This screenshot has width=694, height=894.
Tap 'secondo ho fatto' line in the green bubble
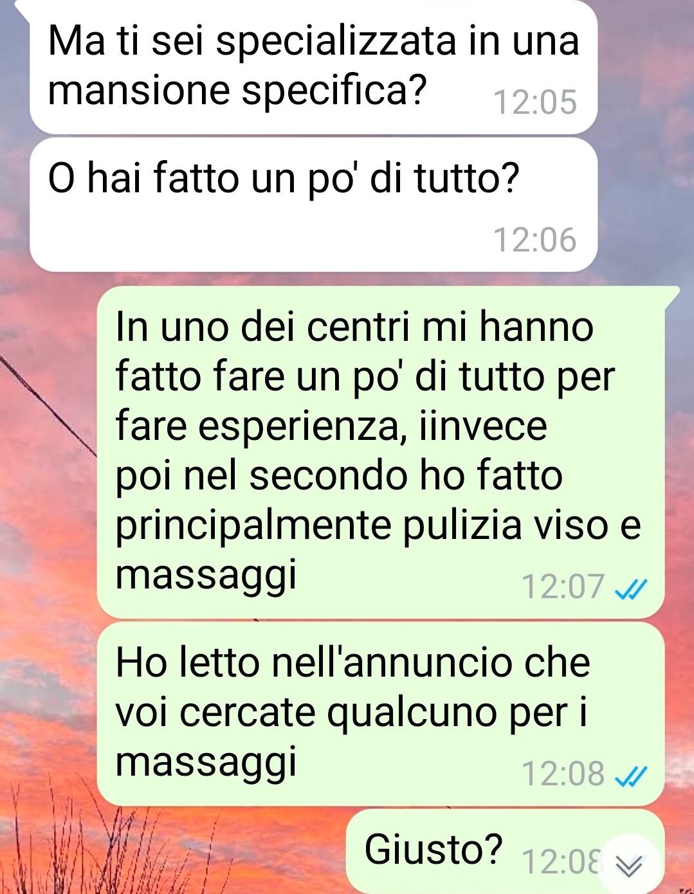tap(406, 476)
